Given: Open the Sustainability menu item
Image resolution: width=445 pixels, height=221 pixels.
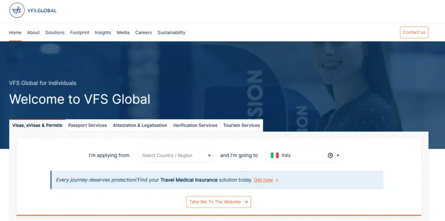Looking at the screenshot, I should (x=171, y=33).
